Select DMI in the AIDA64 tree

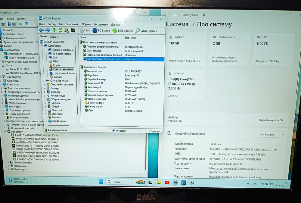coord(53,58)
